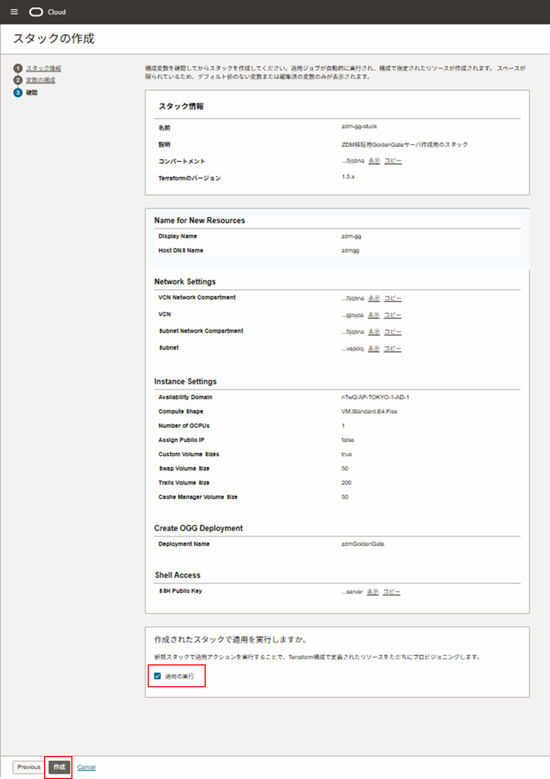Copy the SSH Public Key
550x779 pixels.
(x=391, y=592)
